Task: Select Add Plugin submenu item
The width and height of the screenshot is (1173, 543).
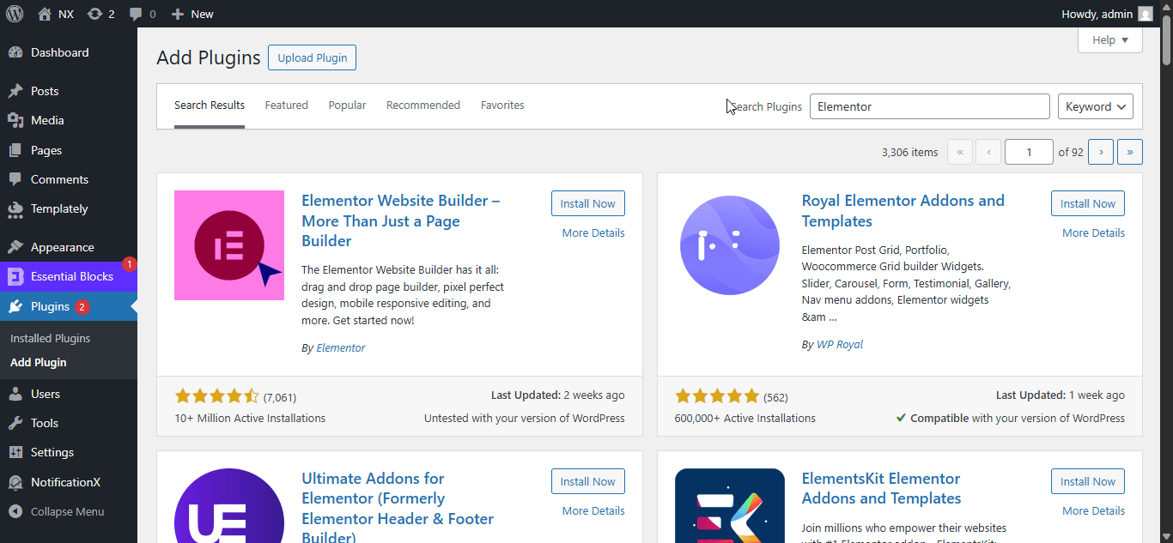Action: coord(38,362)
